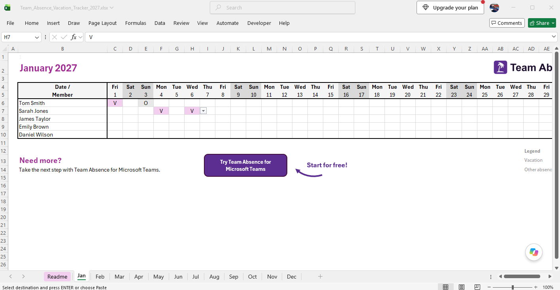This screenshot has width=560, height=290.
Task: Open the cell H7 validation dropdown arrow
Action: click(203, 111)
